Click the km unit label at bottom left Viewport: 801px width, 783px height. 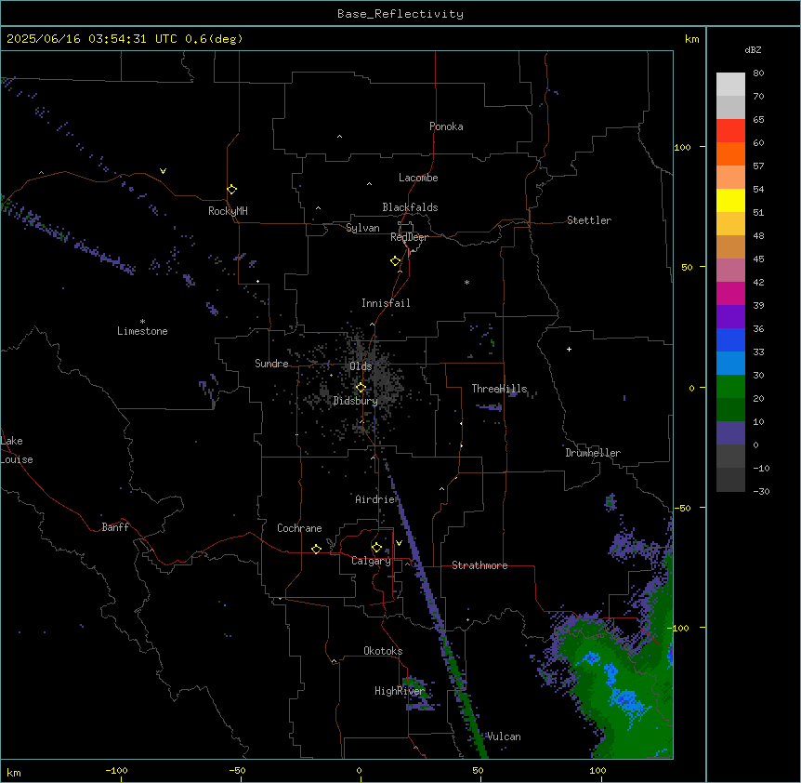pos(14,773)
